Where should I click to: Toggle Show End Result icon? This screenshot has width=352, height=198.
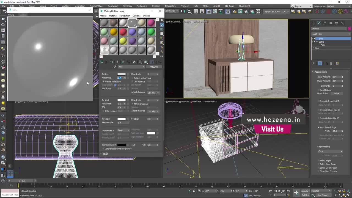[x=320, y=63]
